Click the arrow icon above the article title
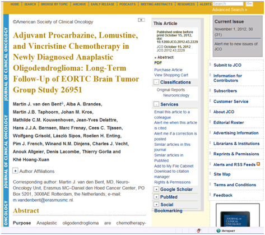 click(141, 20)
